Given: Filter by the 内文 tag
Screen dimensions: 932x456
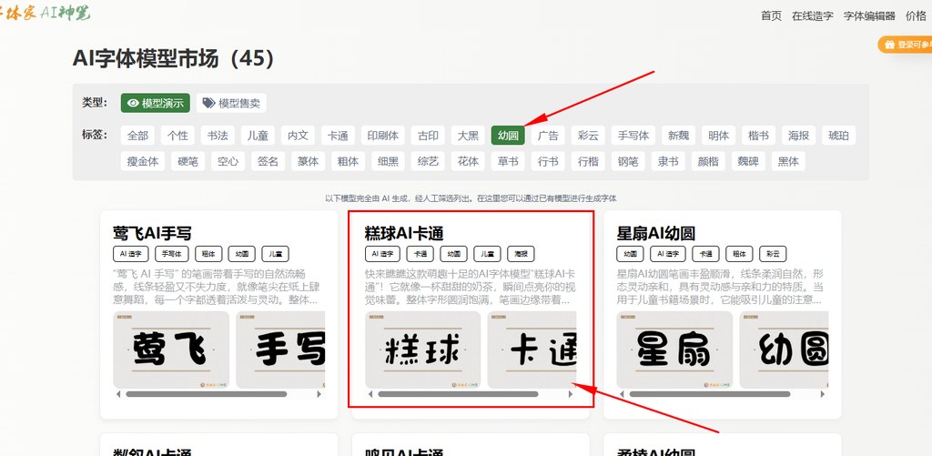Looking at the screenshot, I should click(x=298, y=136).
